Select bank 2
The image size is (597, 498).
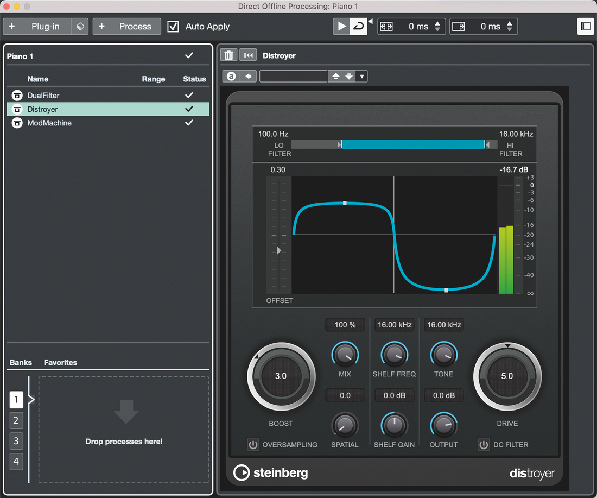click(16, 420)
